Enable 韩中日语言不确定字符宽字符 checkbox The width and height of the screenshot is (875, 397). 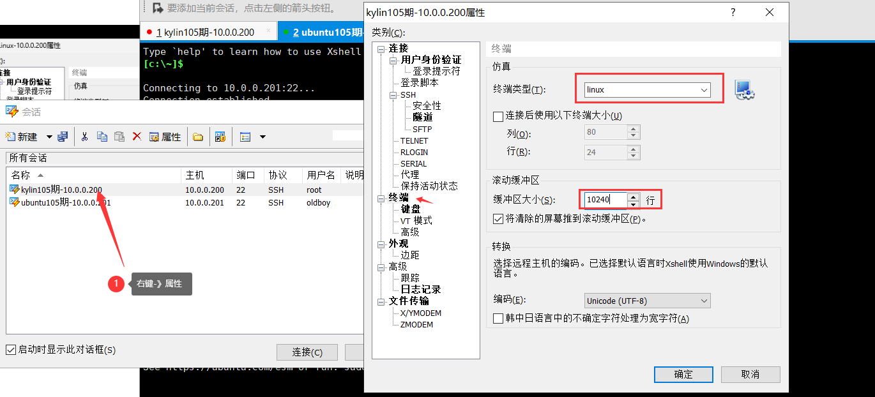(x=498, y=318)
